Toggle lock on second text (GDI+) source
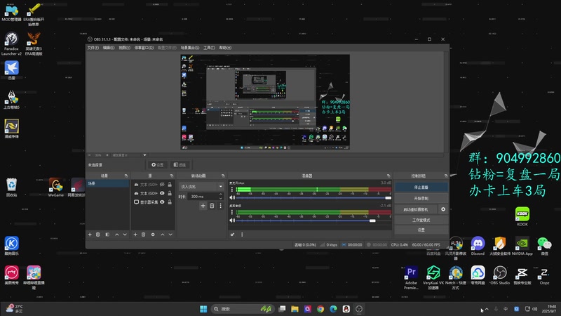 point(170,193)
